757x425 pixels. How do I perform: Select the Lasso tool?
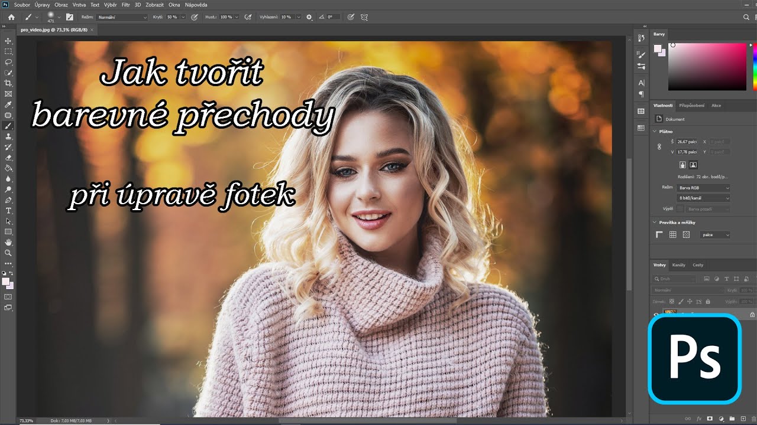(x=8, y=62)
